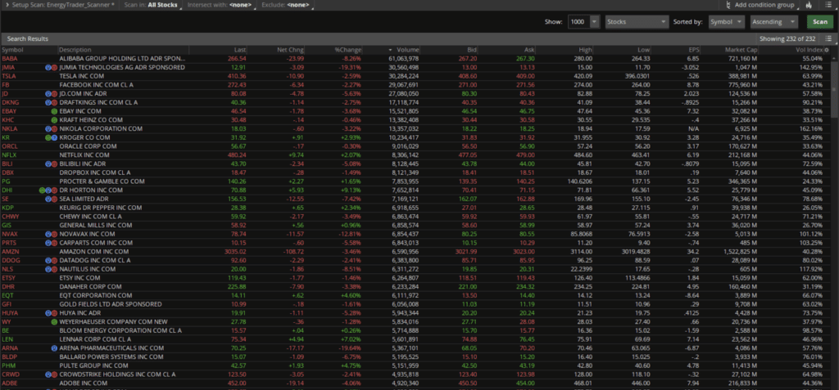The height and width of the screenshot is (390, 839).
Task: Click into the Show 1000 input field
Action: coord(579,22)
